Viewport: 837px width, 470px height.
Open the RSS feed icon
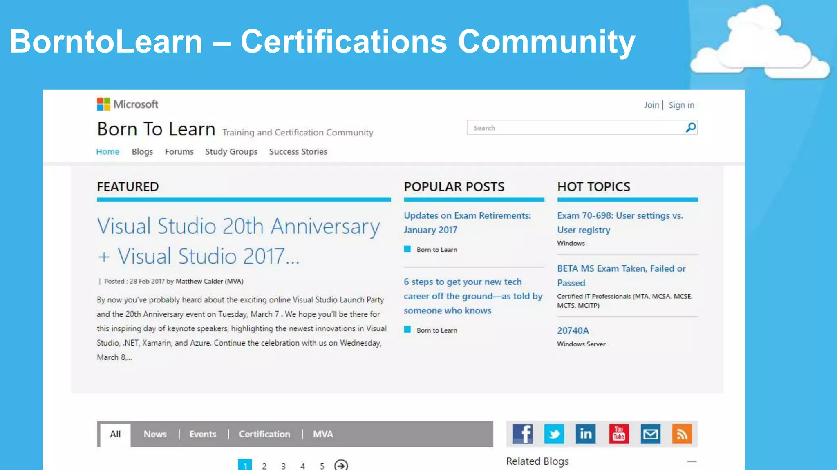click(682, 434)
